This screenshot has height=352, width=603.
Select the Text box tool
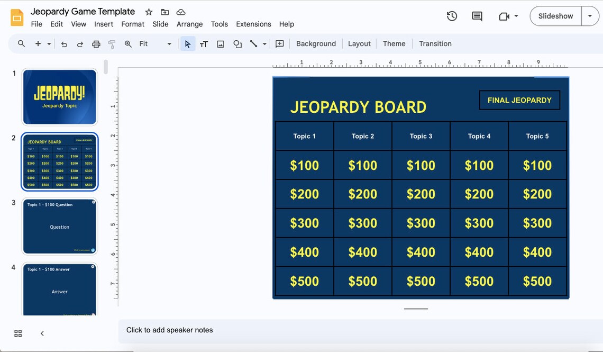coord(204,44)
